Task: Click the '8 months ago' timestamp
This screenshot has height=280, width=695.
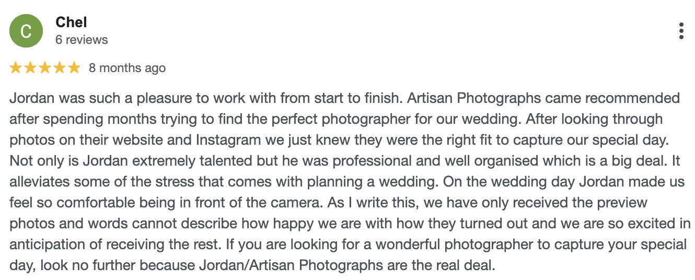Action: (127, 68)
